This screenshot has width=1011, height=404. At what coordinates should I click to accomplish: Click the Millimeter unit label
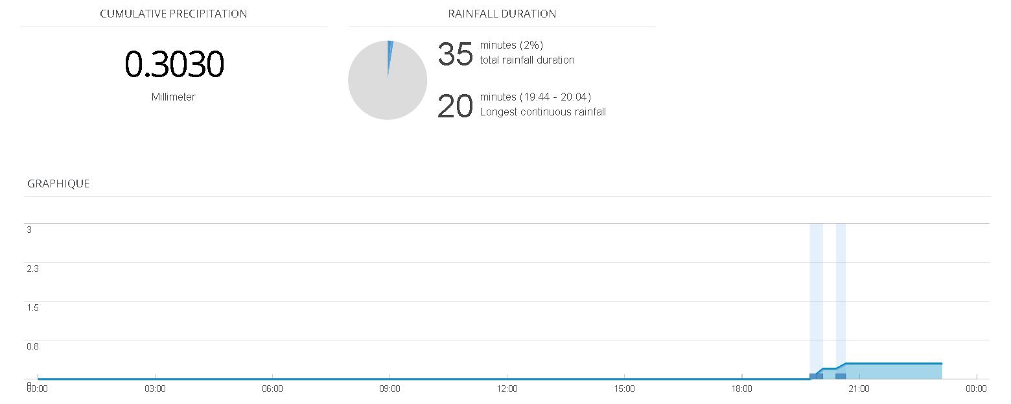click(x=173, y=97)
